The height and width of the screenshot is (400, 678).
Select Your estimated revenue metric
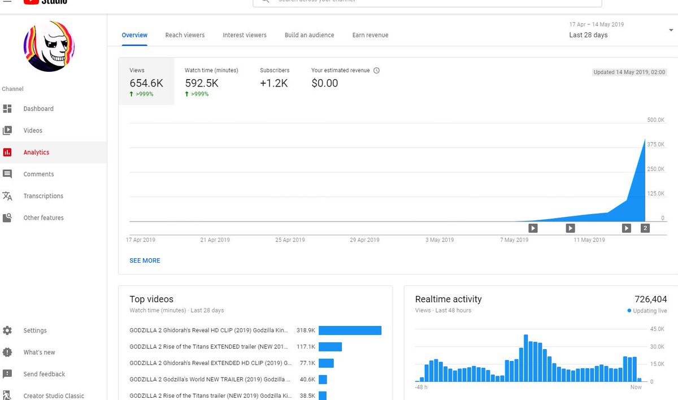(x=345, y=81)
